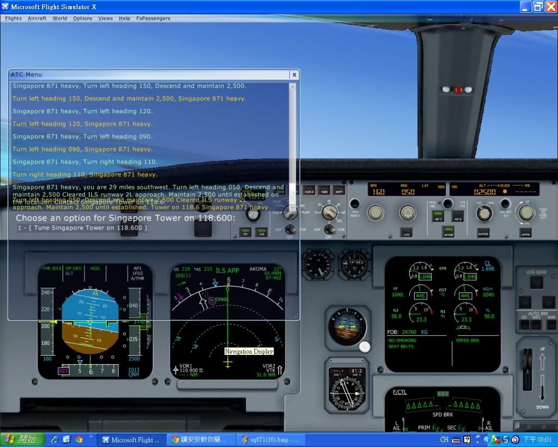
Task: Click the Navigation Display screen
Action: (228, 321)
